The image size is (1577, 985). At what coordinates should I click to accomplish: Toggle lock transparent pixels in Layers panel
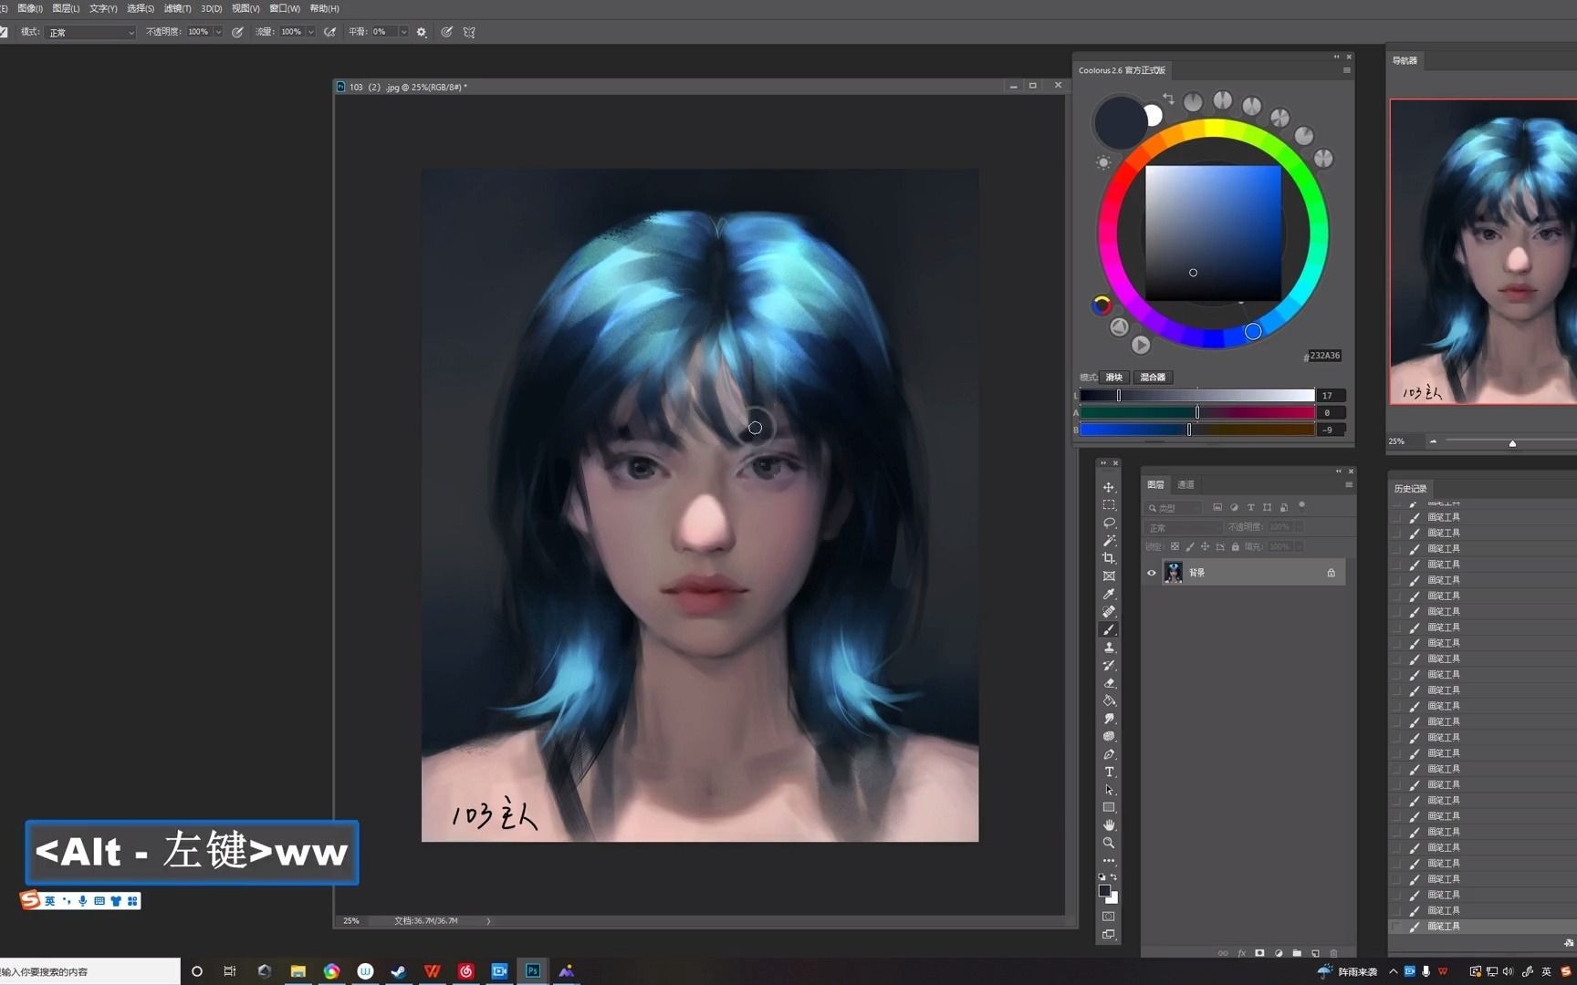coord(1175,546)
